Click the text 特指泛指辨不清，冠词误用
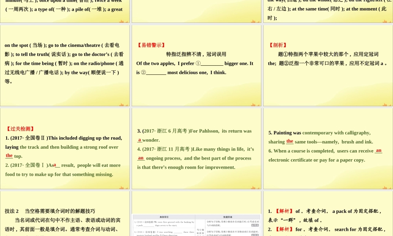Image resolution: width=393 pixels, height=236 pixels. coord(196,54)
